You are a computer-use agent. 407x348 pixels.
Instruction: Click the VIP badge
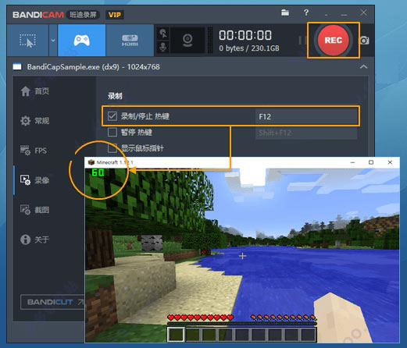[115, 15]
